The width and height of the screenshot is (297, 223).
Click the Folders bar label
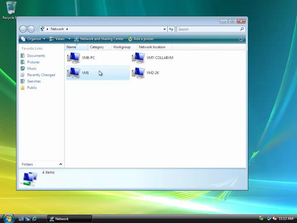(27, 164)
